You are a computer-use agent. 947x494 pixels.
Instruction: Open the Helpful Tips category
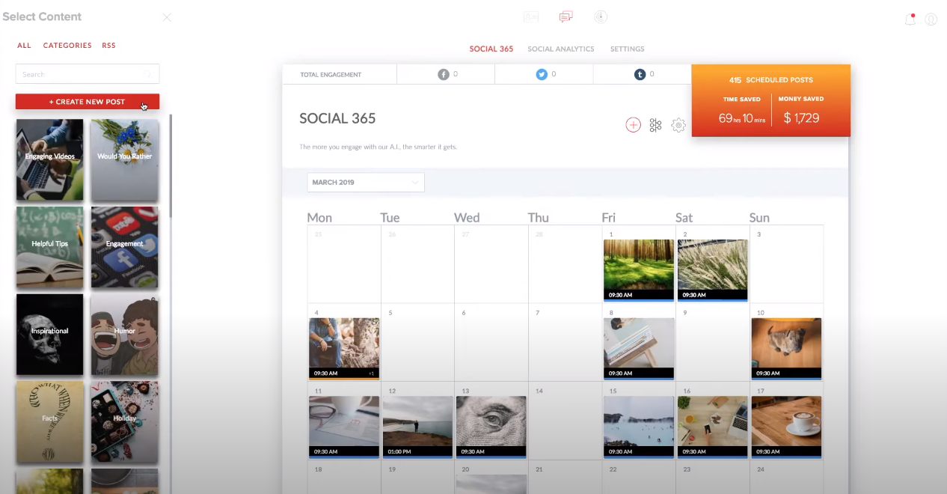[50, 247]
